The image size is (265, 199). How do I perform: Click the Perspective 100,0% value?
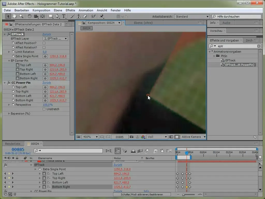click(x=48, y=105)
